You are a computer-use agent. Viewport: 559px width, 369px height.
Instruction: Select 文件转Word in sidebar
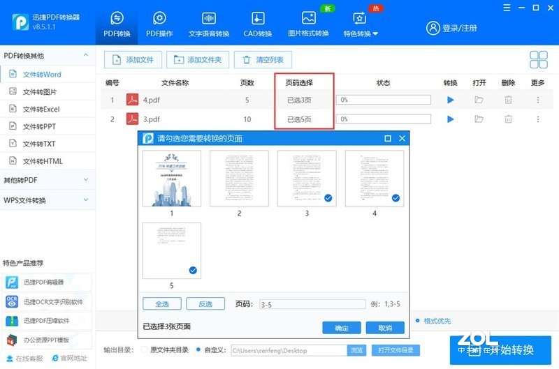(48, 75)
